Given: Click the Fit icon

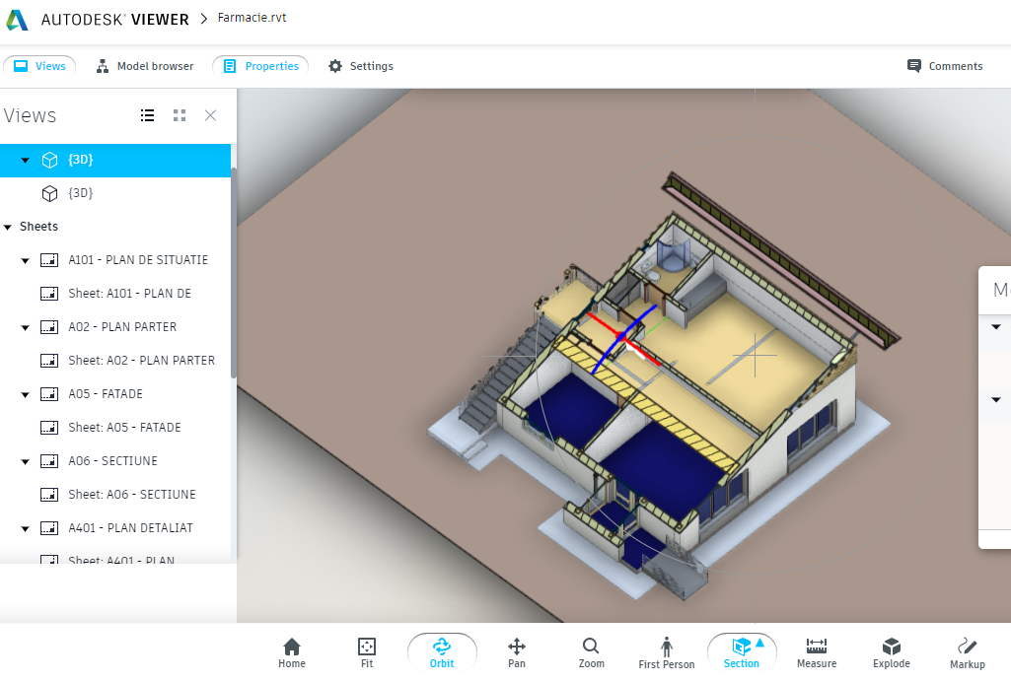Looking at the screenshot, I should (x=366, y=650).
